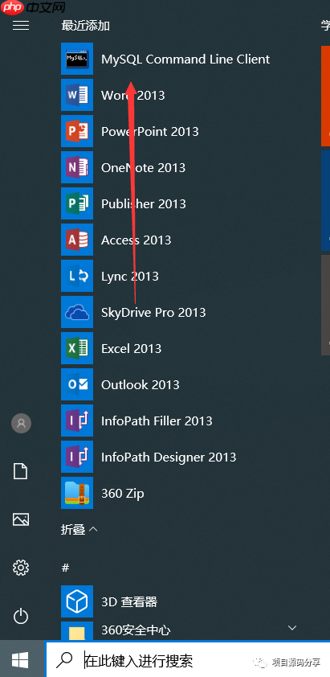Collapse the recently added list via 折叠

point(79,529)
